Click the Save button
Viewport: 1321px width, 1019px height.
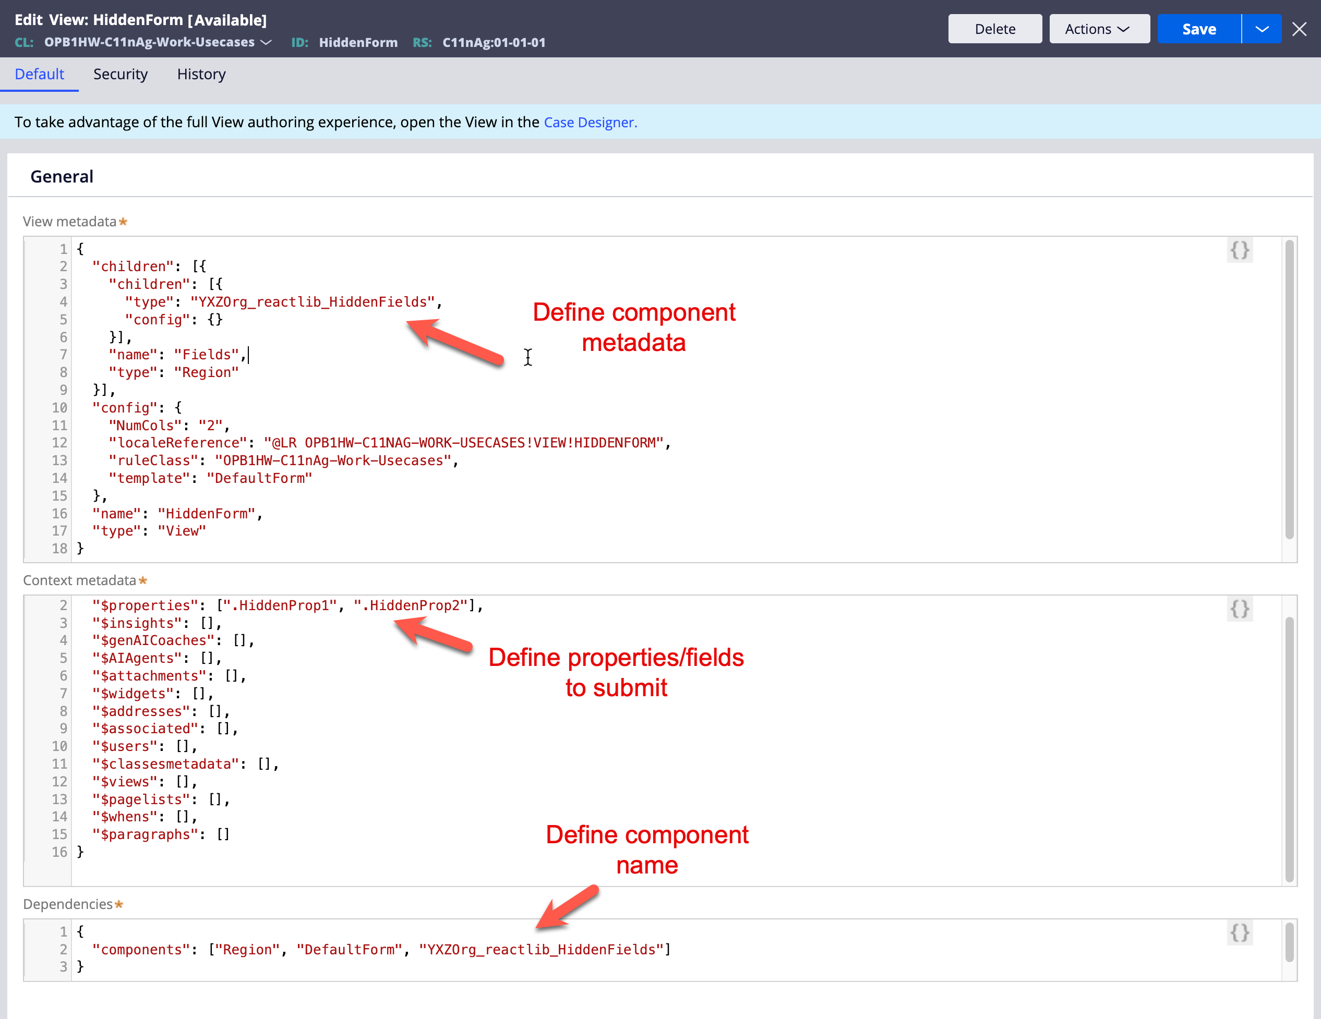[x=1199, y=29]
